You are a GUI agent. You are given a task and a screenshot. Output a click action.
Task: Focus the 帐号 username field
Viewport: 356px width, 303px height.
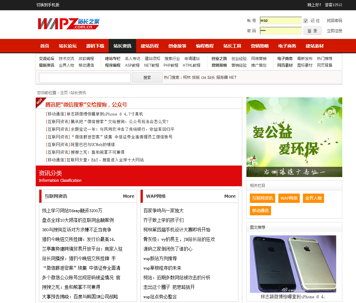(280, 20)
